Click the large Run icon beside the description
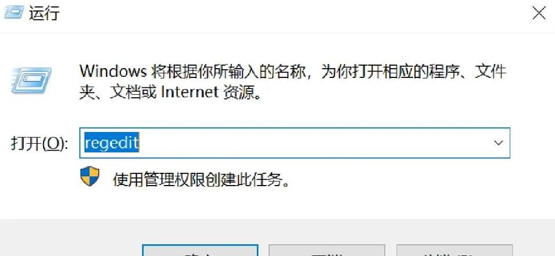555x256 pixels. pyautogui.click(x=31, y=81)
